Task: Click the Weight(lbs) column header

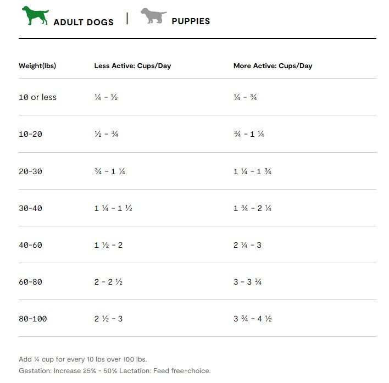Action: [37, 66]
